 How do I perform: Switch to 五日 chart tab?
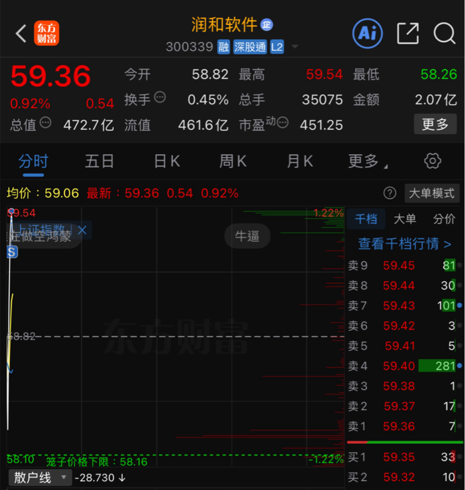point(100,161)
